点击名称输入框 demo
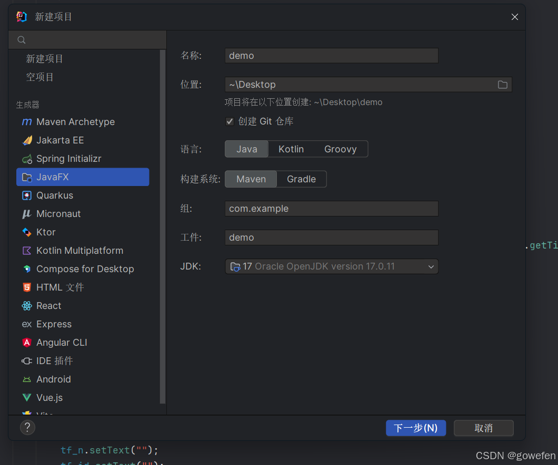 332,55
